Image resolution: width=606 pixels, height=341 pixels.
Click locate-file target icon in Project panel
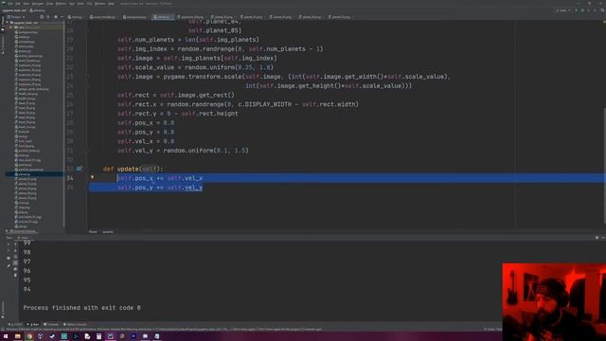(42, 17)
